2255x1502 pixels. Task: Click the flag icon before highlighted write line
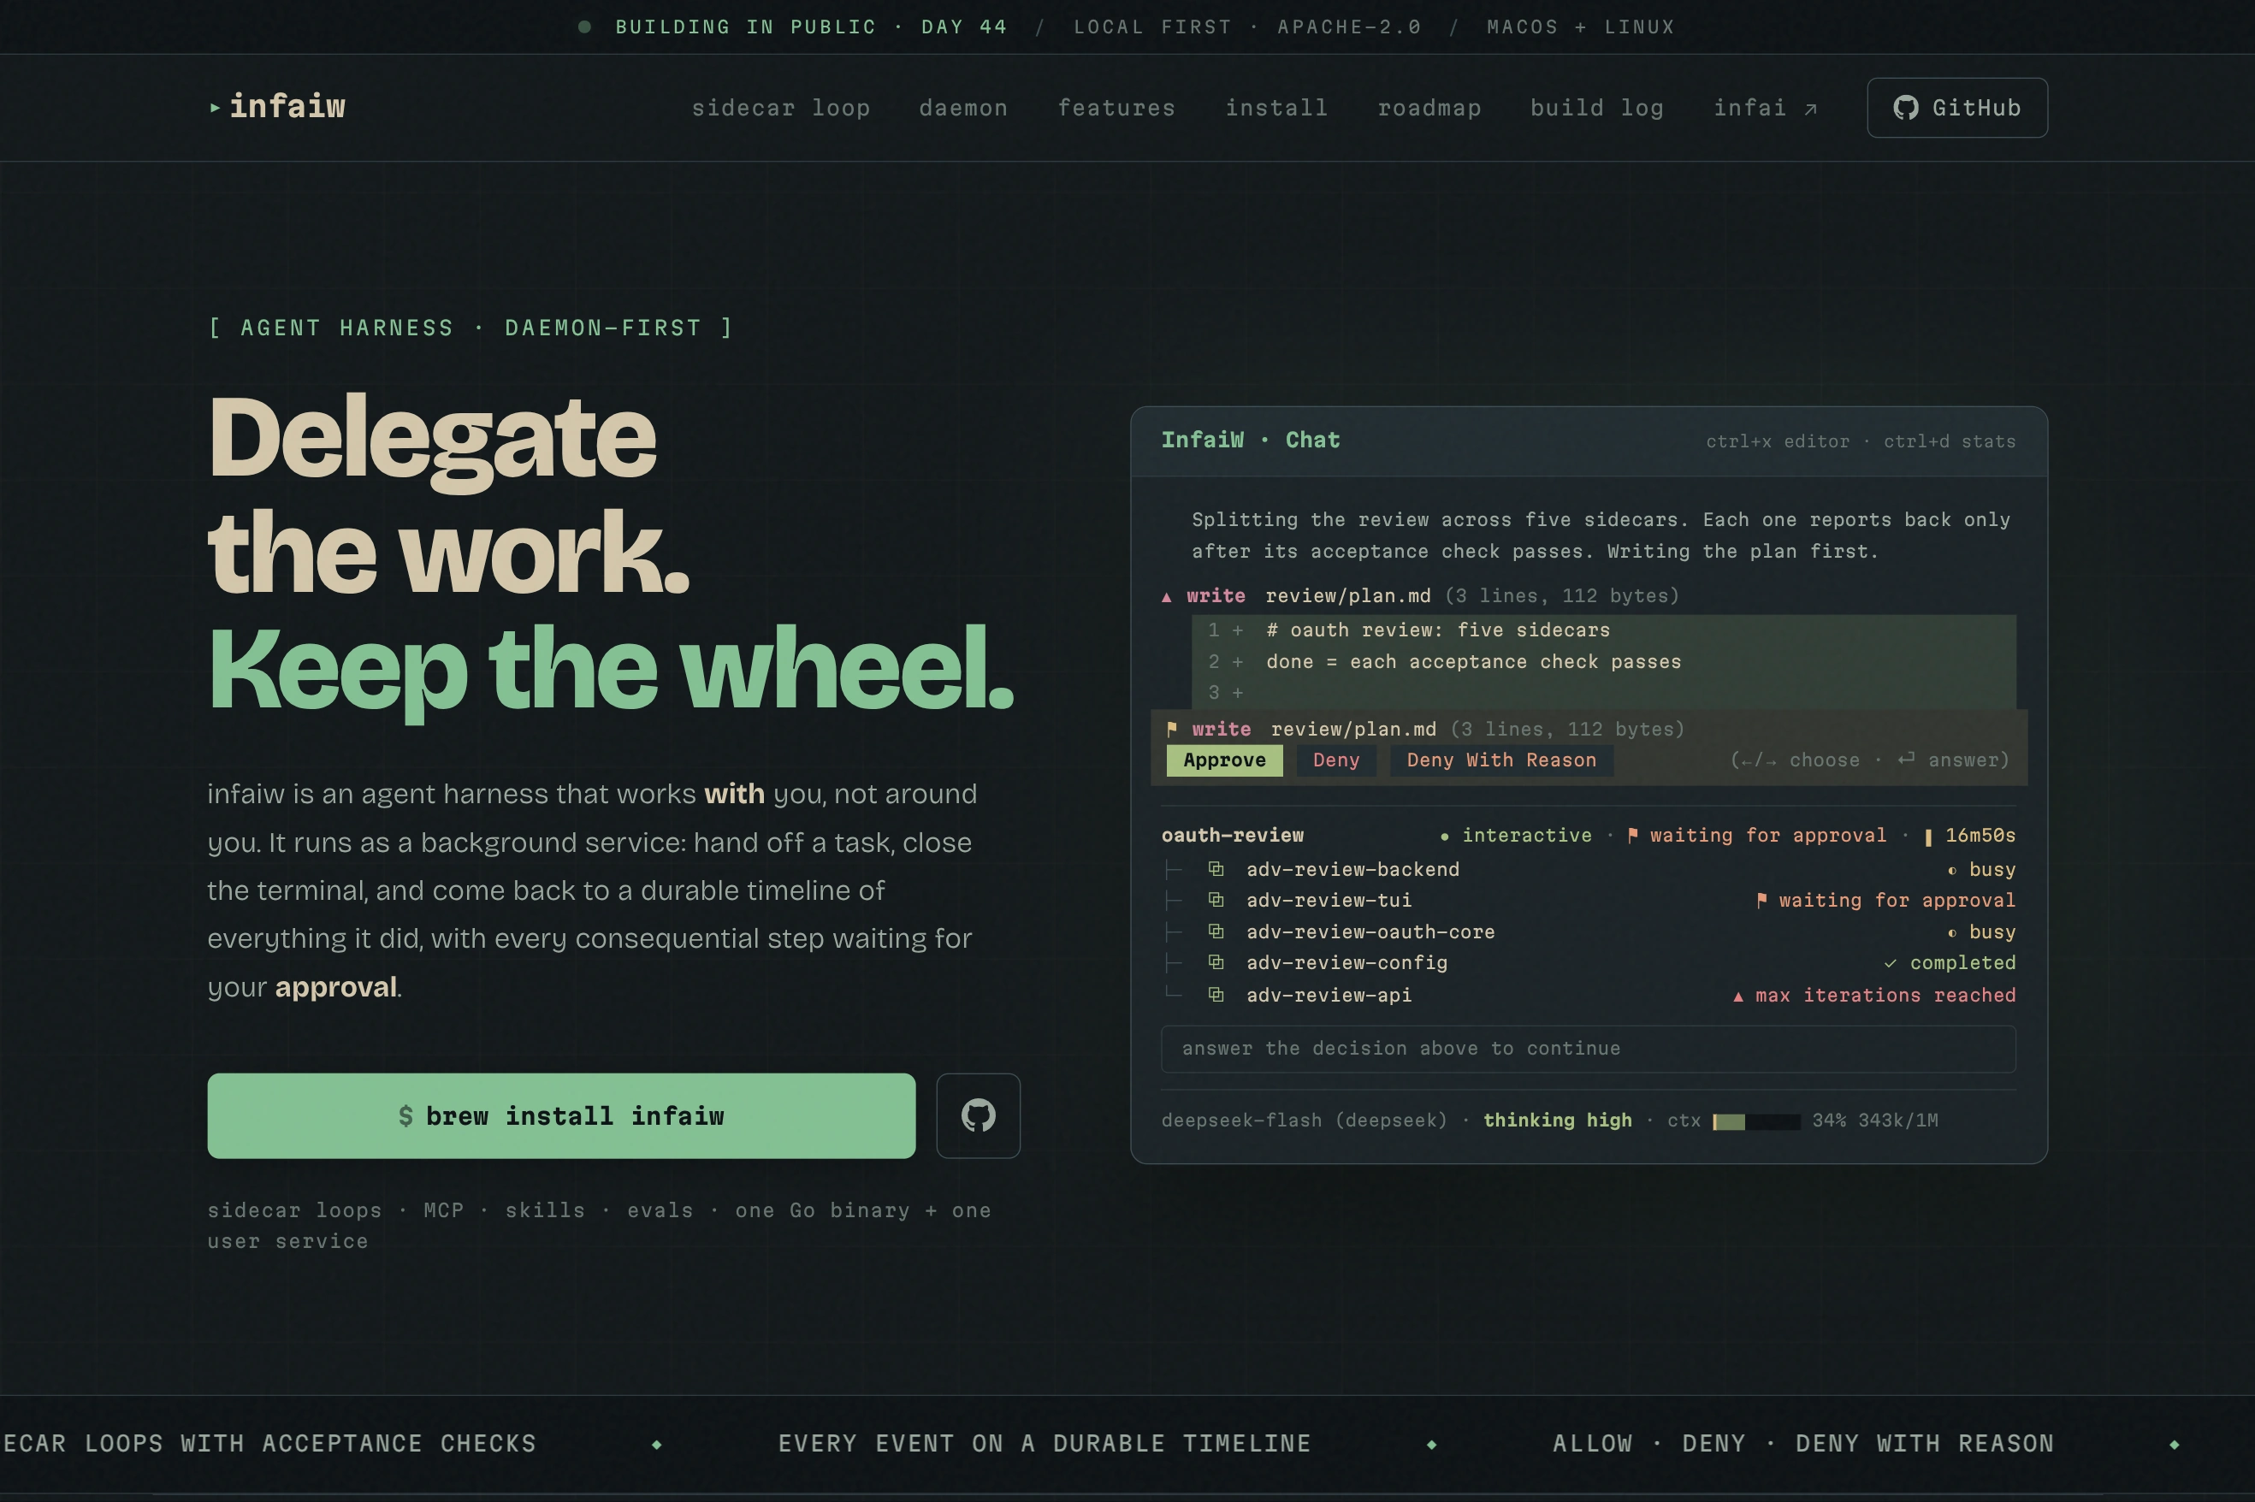coord(1172,730)
